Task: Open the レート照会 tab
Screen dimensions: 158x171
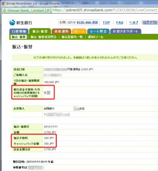Action: point(98,31)
